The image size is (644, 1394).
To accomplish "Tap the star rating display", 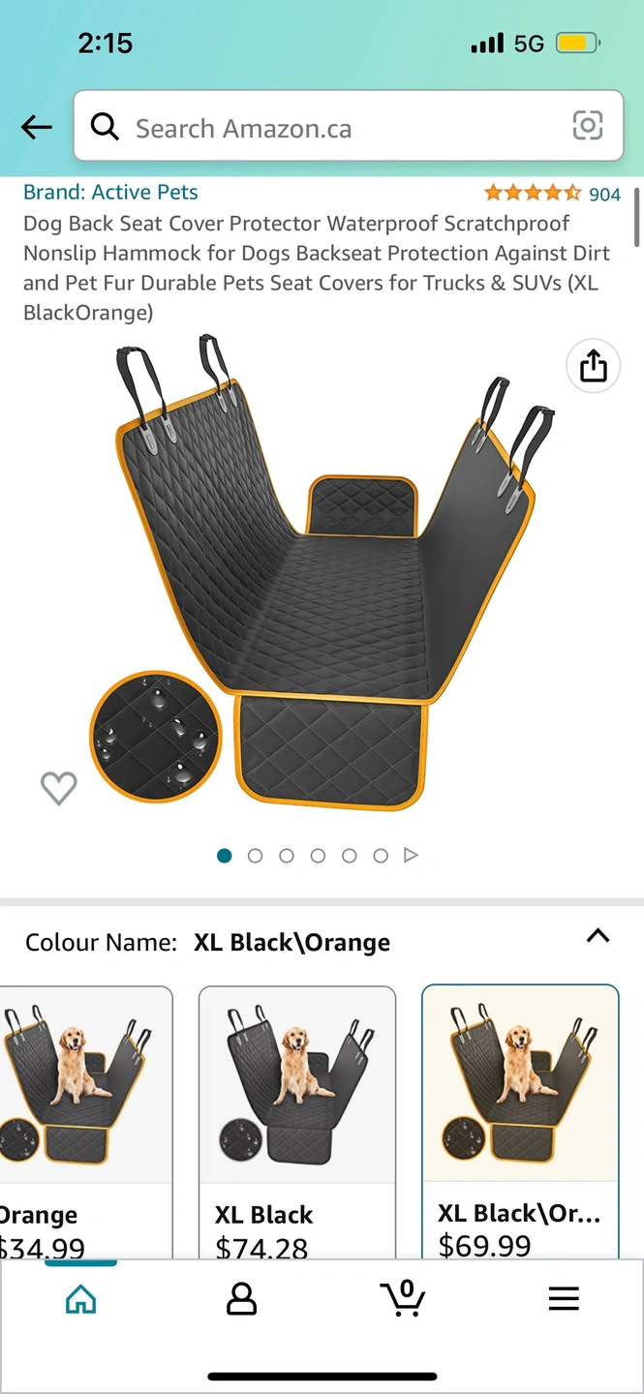I will [x=533, y=193].
